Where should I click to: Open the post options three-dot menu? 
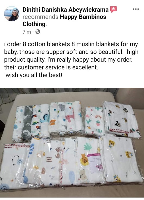click(x=136, y=9)
